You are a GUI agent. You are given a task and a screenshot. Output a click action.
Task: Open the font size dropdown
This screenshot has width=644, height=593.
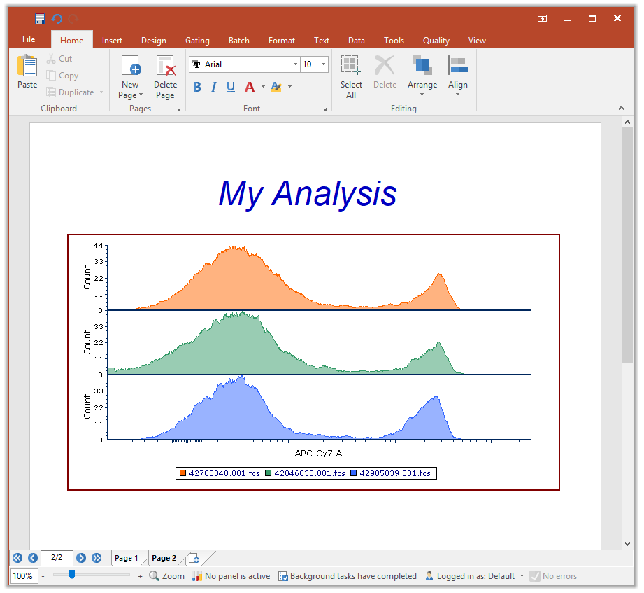coord(323,64)
